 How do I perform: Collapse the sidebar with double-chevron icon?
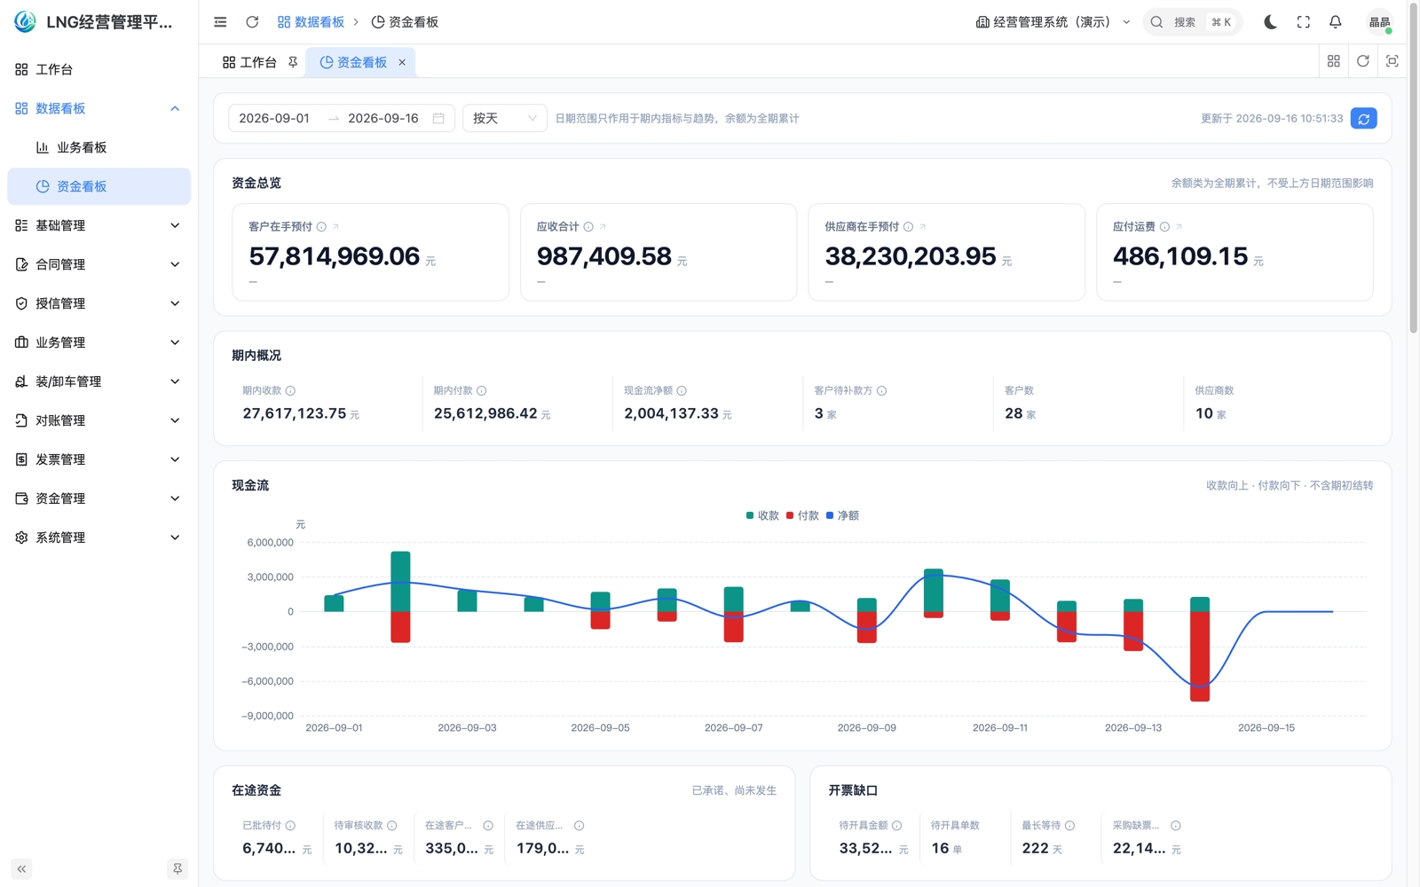pyautogui.click(x=21, y=869)
